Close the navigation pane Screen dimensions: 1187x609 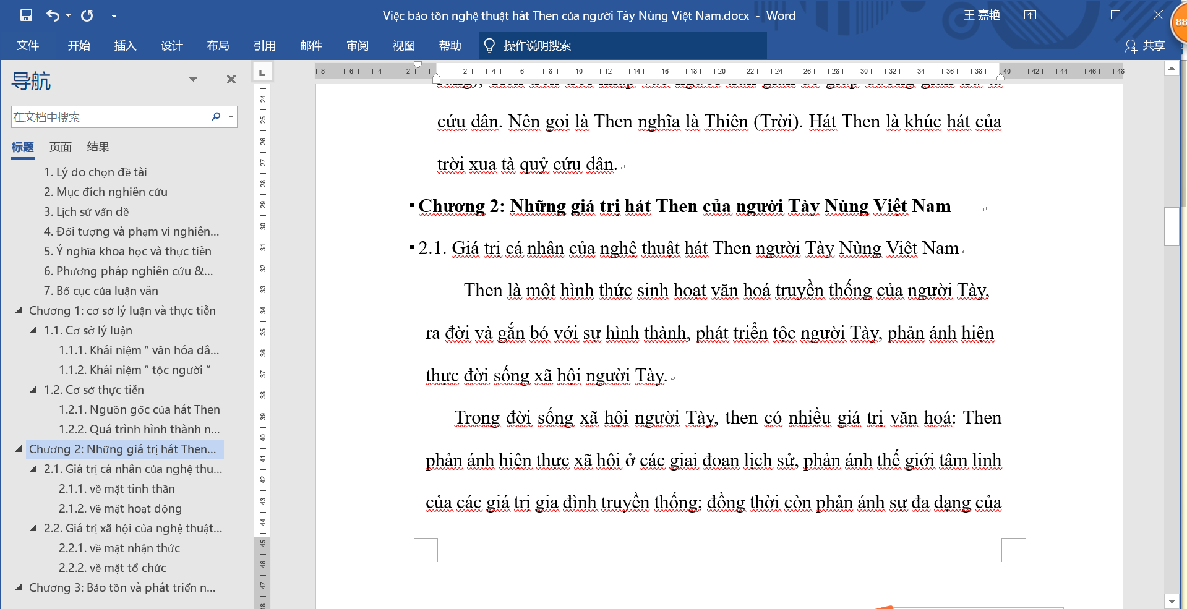[x=231, y=79]
